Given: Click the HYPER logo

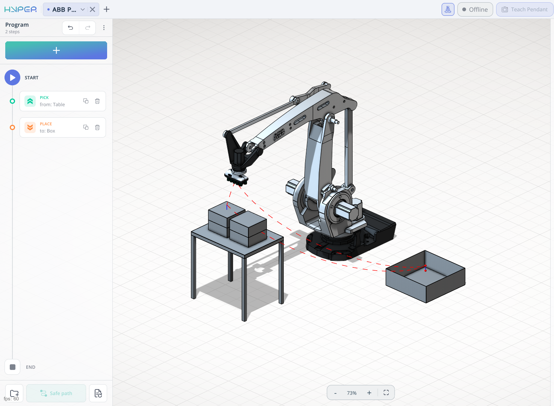Looking at the screenshot, I should coord(21,9).
